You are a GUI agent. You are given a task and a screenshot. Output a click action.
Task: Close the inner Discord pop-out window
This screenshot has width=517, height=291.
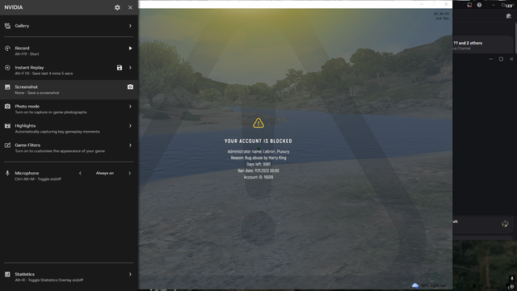pos(511,59)
